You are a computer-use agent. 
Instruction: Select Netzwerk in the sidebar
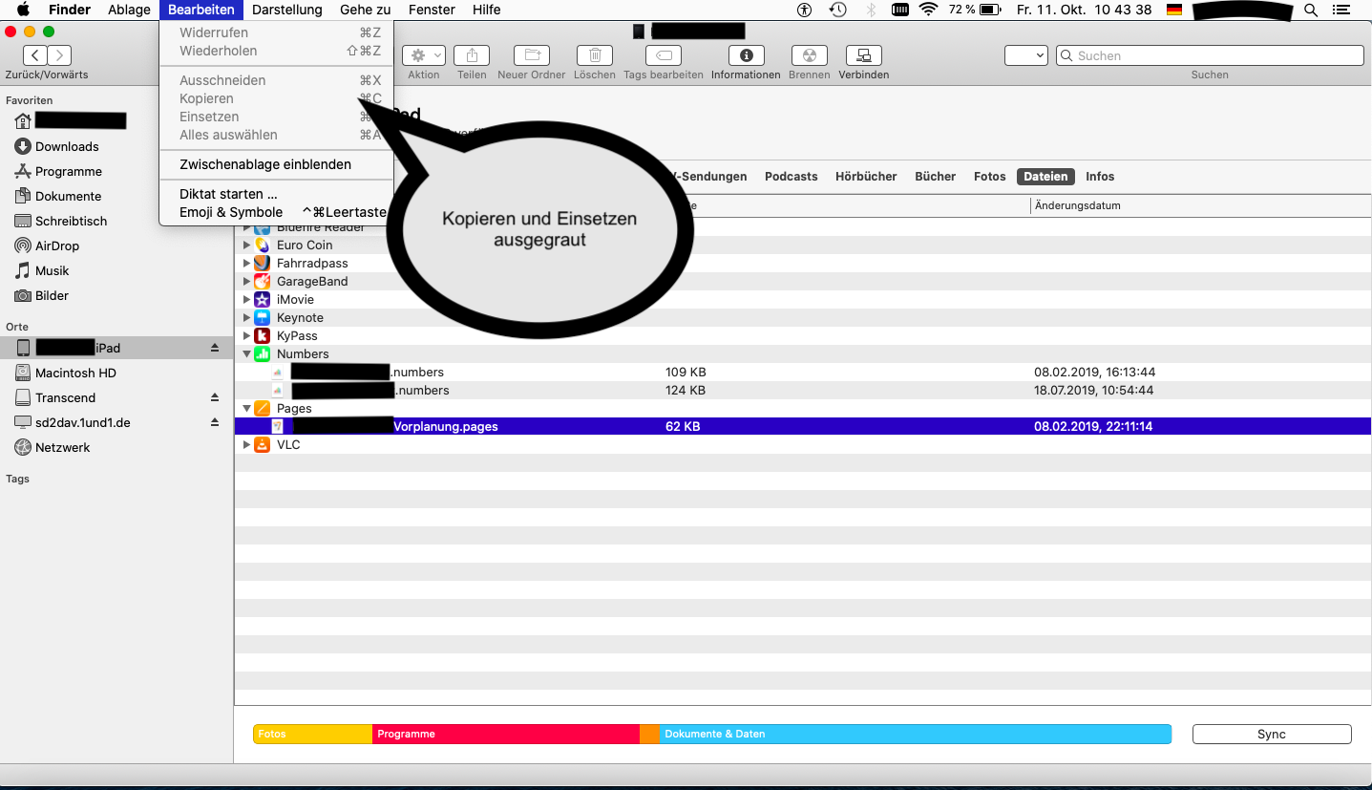tap(63, 447)
